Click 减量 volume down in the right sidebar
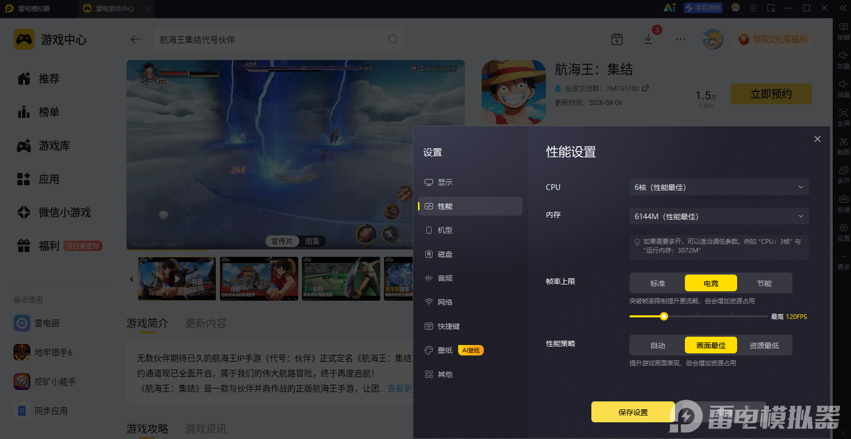851x439 pixels. pyautogui.click(x=843, y=89)
